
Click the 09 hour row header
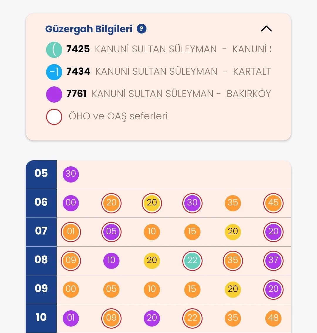[x=41, y=289]
